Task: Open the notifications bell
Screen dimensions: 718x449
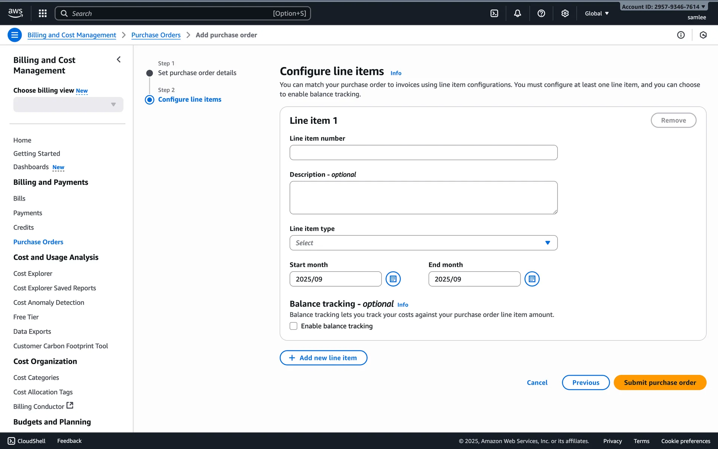Action: [518, 13]
